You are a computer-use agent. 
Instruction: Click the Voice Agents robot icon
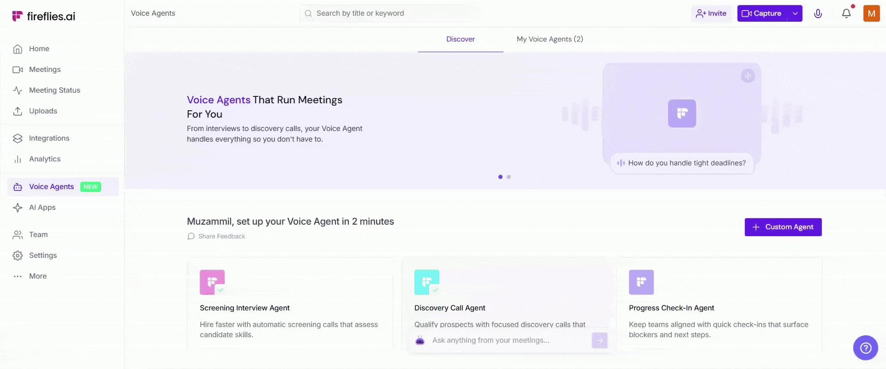pos(18,187)
